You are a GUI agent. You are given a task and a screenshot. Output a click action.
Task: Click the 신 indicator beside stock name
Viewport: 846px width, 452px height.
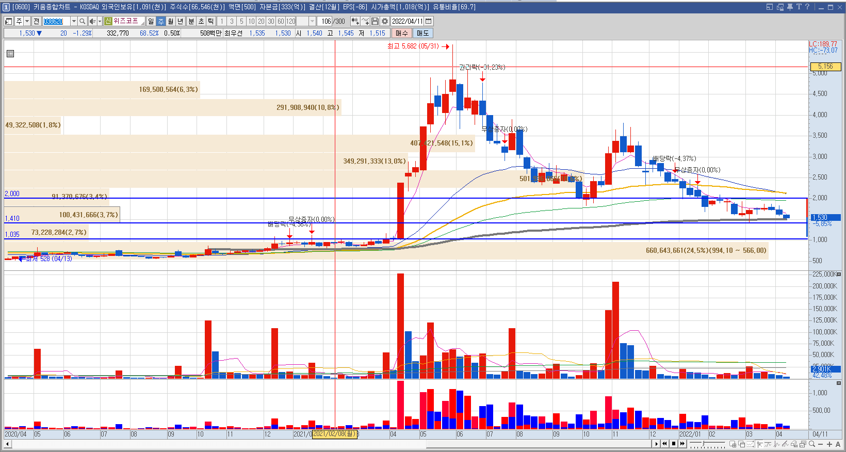pos(108,21)
